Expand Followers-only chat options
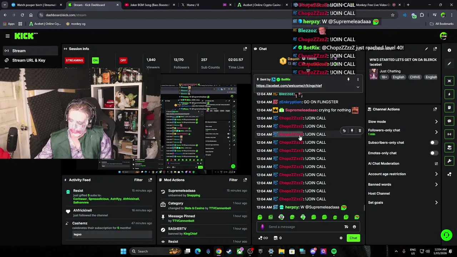The height and width of the screenshot is (257, 457). (x=436, y=132)
